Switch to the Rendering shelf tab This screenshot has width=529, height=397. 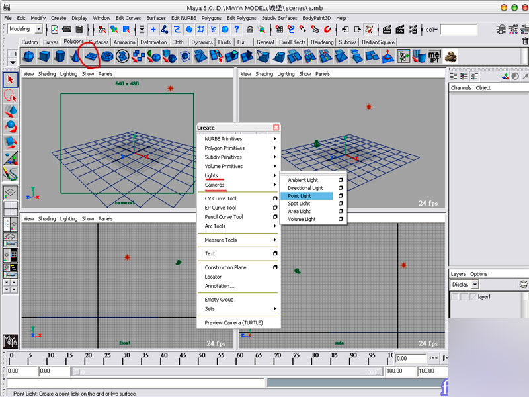tap(322, 42)
